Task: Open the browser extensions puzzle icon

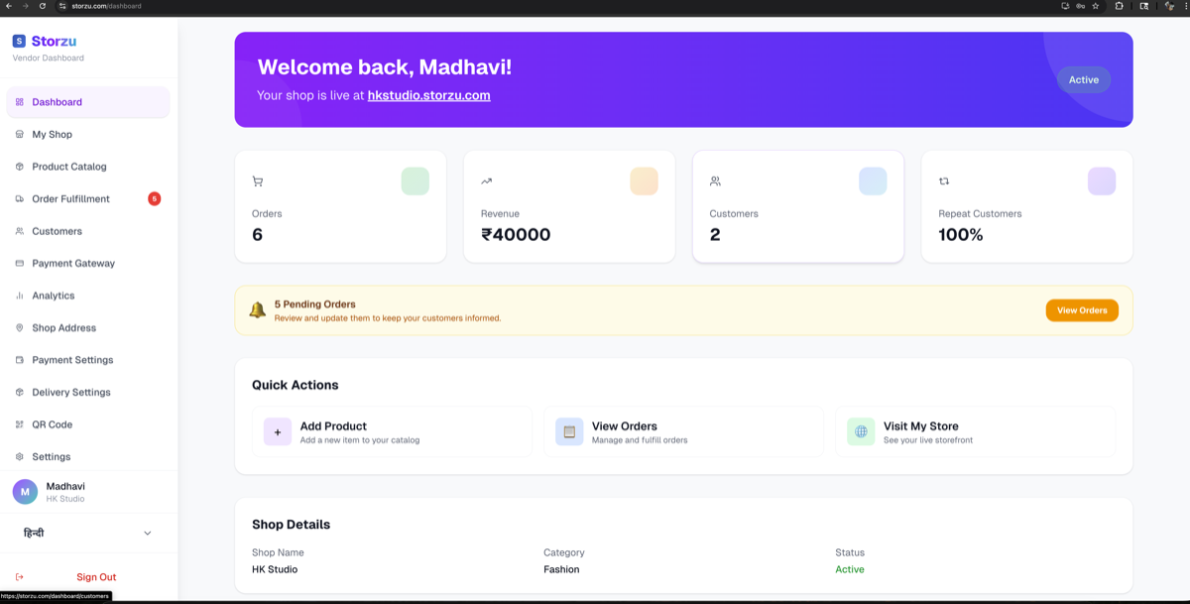Action: click(x=1120, y=6)
